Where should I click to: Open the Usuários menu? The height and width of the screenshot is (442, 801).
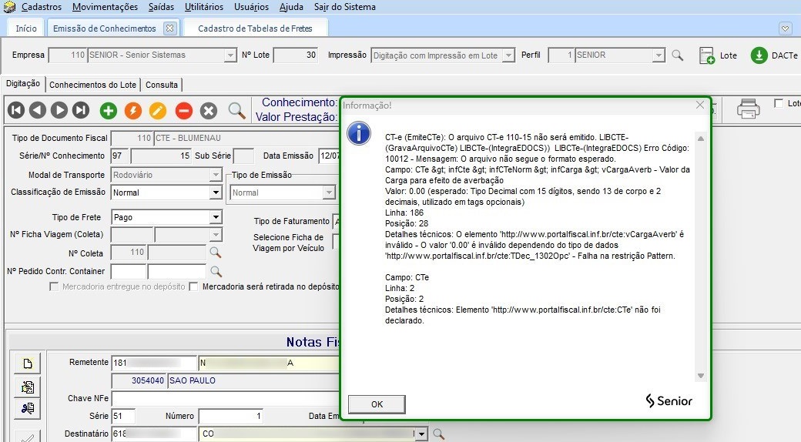251,7
